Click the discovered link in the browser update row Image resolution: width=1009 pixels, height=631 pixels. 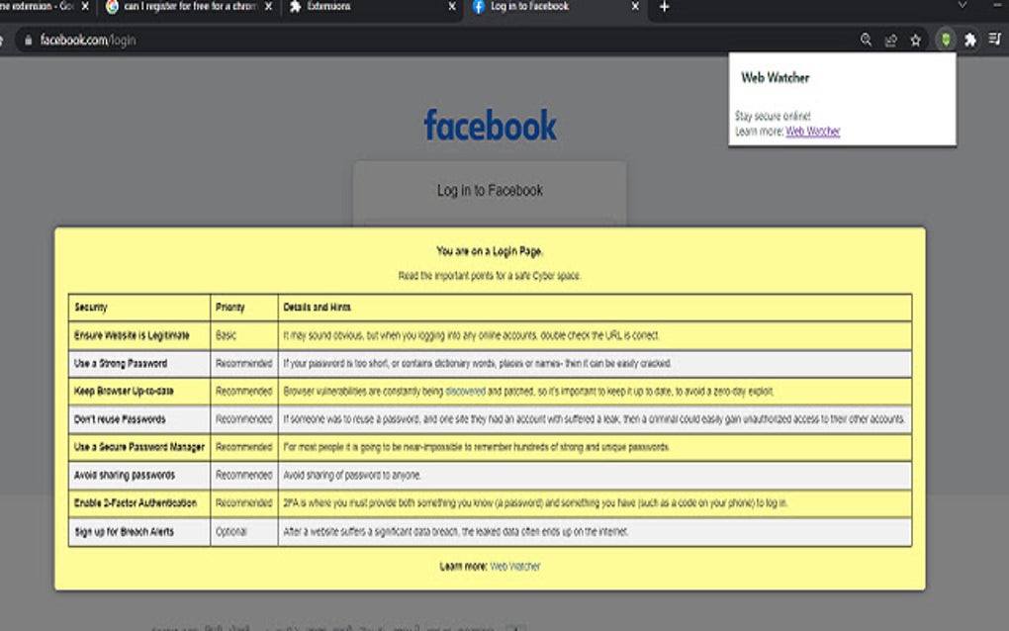(467, 391)
